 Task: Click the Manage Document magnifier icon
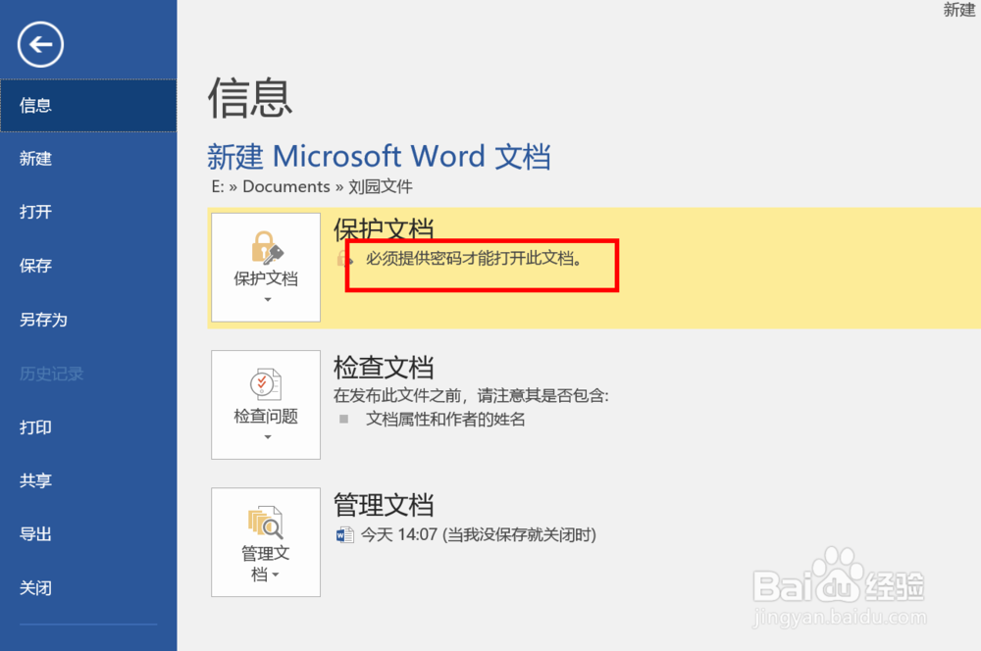(266, 523)
